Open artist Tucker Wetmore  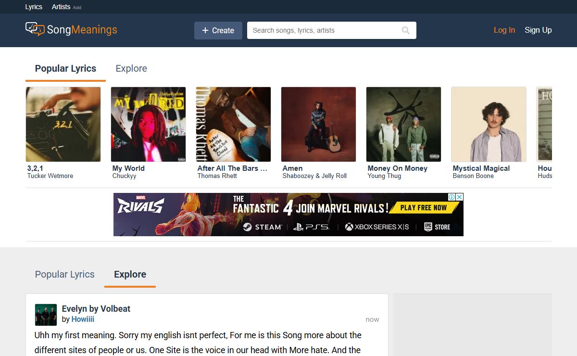pos(50,176)
